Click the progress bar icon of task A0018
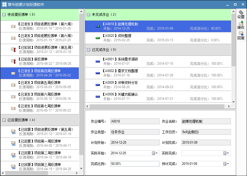This screenshot has height=176, width=247. [x=98, y=26]
